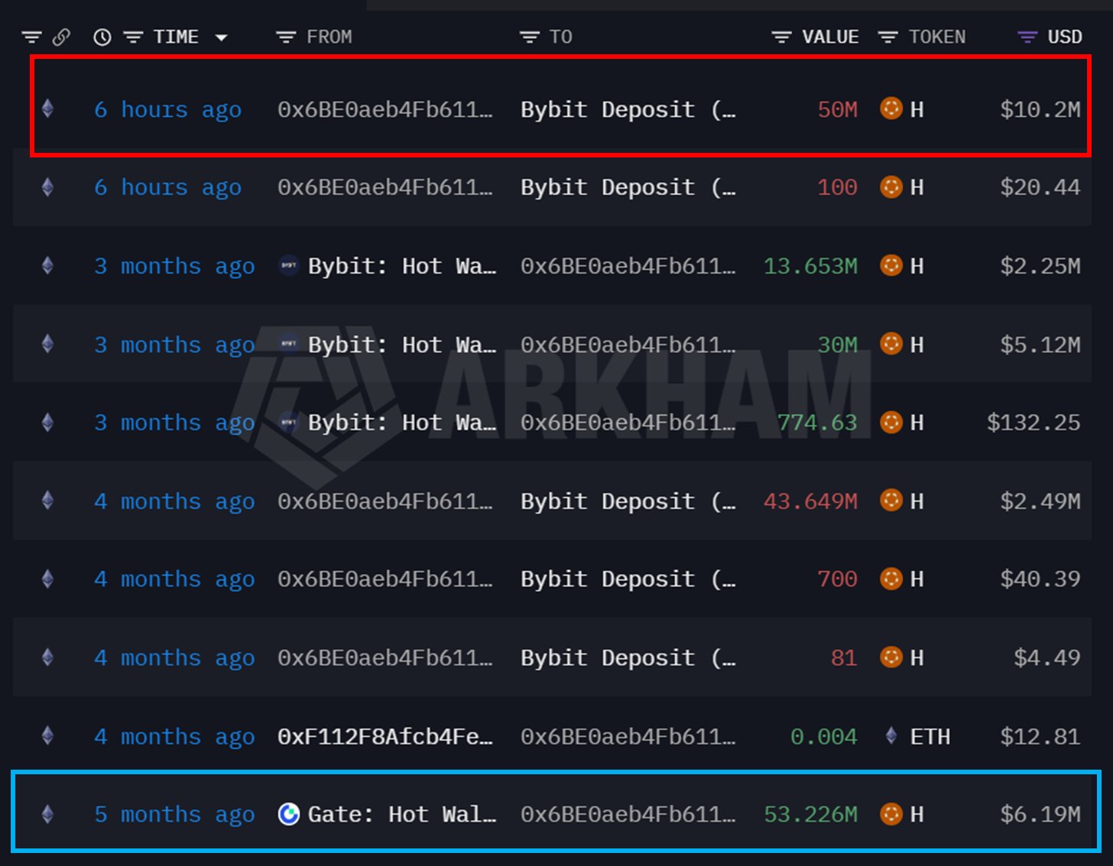This screenshot has width=1113, height=866.
Task: Open the '6 hours ago' link in the 50M row
Action: pyautogui.click(x=167, y=110)
